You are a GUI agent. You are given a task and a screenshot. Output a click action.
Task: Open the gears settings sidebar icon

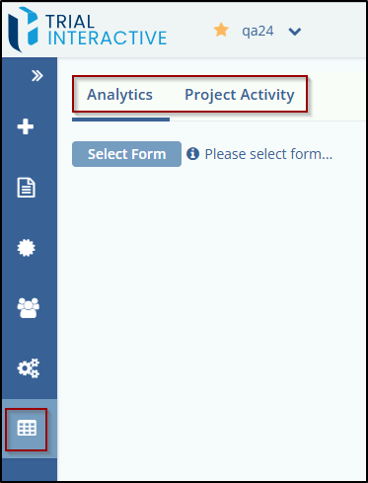click(x=29, y=368)
